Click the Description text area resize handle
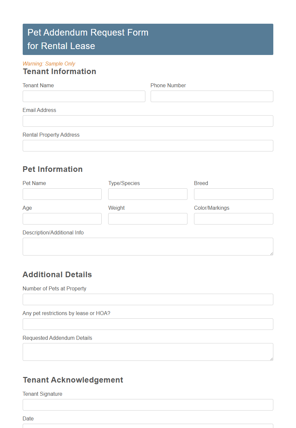Screen dimensions: 296x428 tap(272, 254)
